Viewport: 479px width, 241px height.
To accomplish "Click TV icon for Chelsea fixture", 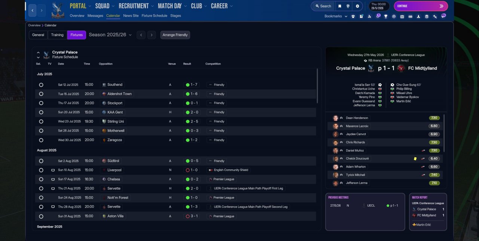I will point(53,179).
